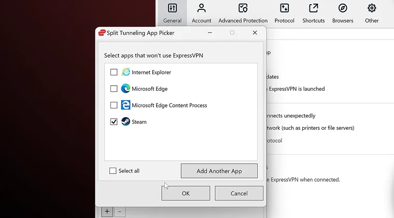Click Cancel in App Picker dialog
The height and width of the screenshot is (218, 394).
pos(239,194)
